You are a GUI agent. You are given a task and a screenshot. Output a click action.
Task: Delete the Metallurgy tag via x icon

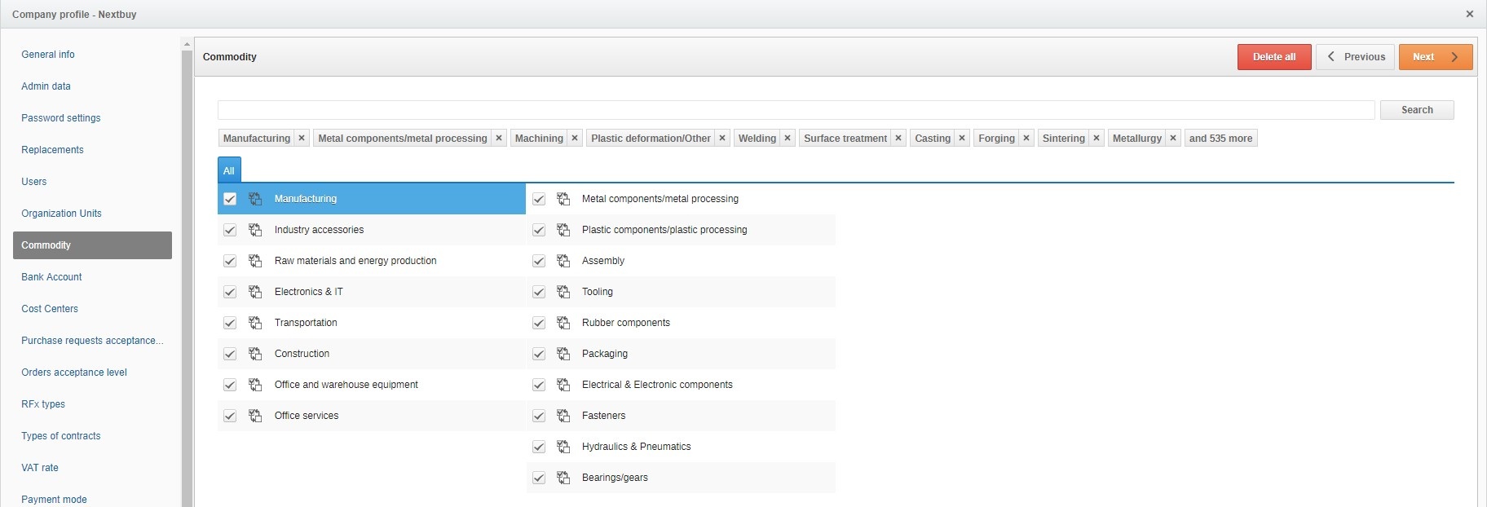point(1173,139)
